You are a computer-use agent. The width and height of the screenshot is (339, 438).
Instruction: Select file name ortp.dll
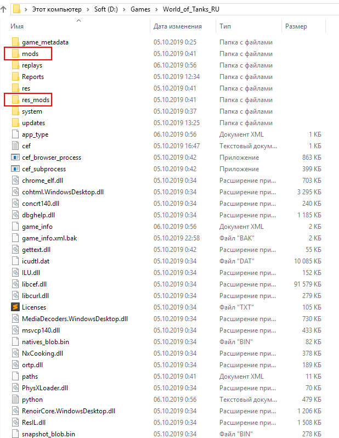coord(32,365)
